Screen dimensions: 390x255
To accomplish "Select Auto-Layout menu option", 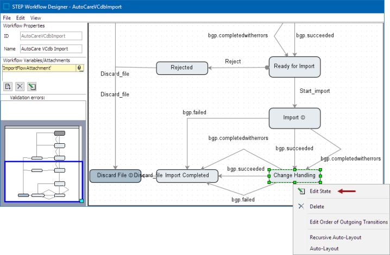I will (x=324, y=248).
